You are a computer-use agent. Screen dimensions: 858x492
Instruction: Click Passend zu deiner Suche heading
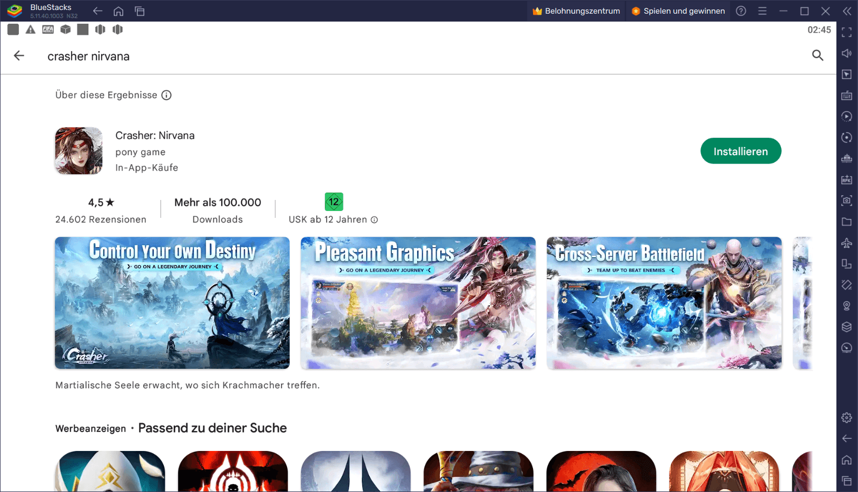(212, 428)
